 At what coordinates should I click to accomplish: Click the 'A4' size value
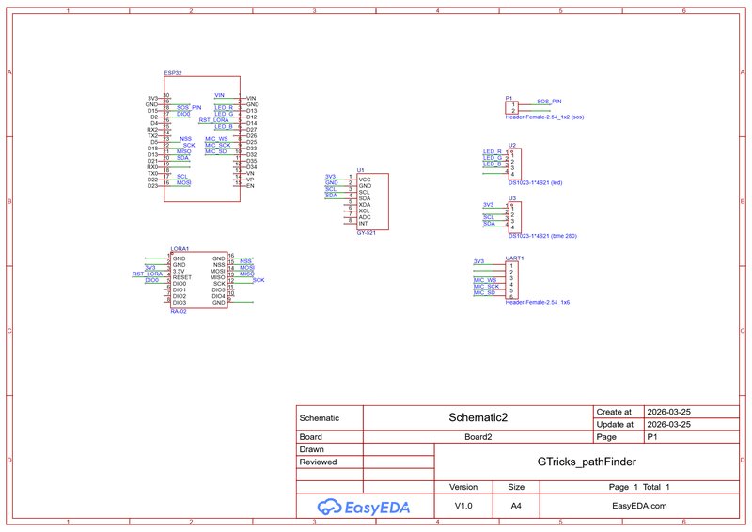tap(516, 506)
